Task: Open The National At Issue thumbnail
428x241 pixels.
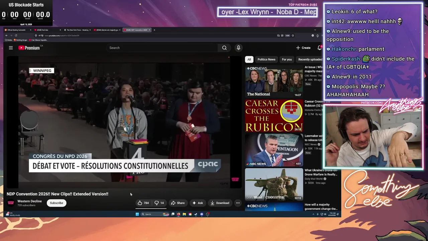Action: 274,81
